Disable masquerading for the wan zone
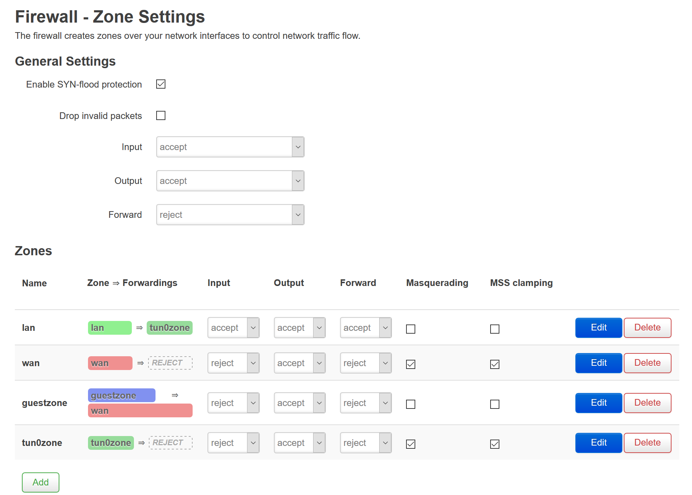Viewport: 692px width, 495px height. coord(411,364)
